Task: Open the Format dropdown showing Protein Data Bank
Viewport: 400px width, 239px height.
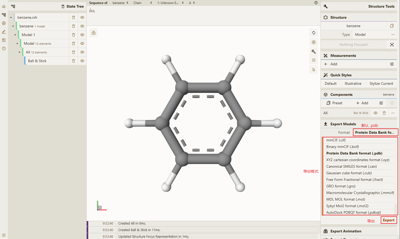Action: click(x=375, y=132)
